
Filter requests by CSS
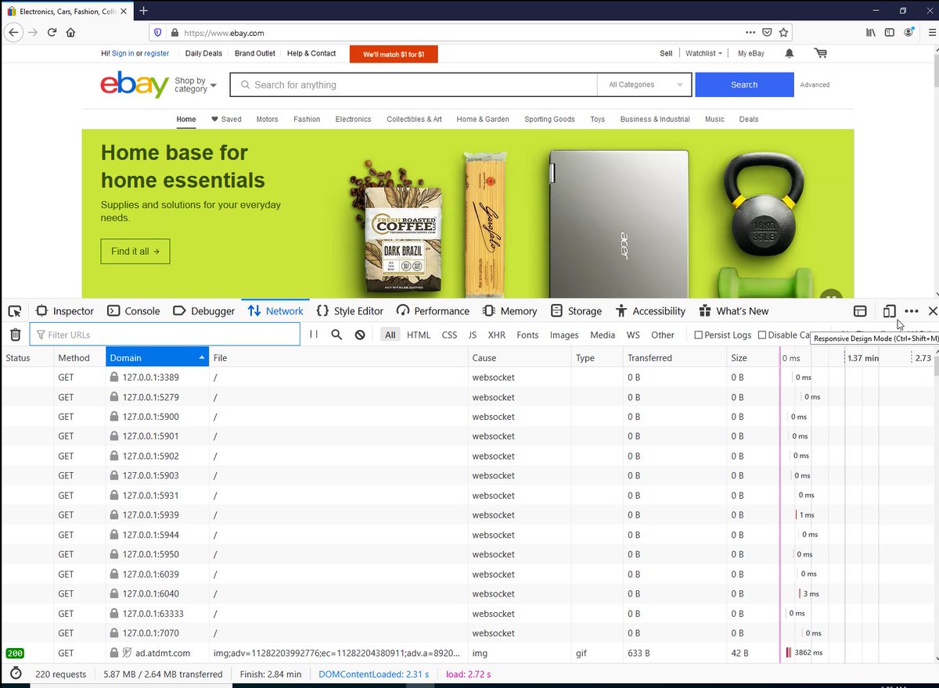point(449,335)
